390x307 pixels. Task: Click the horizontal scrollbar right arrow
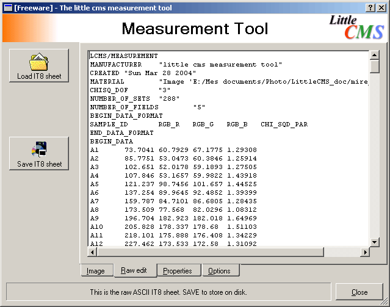365,252
